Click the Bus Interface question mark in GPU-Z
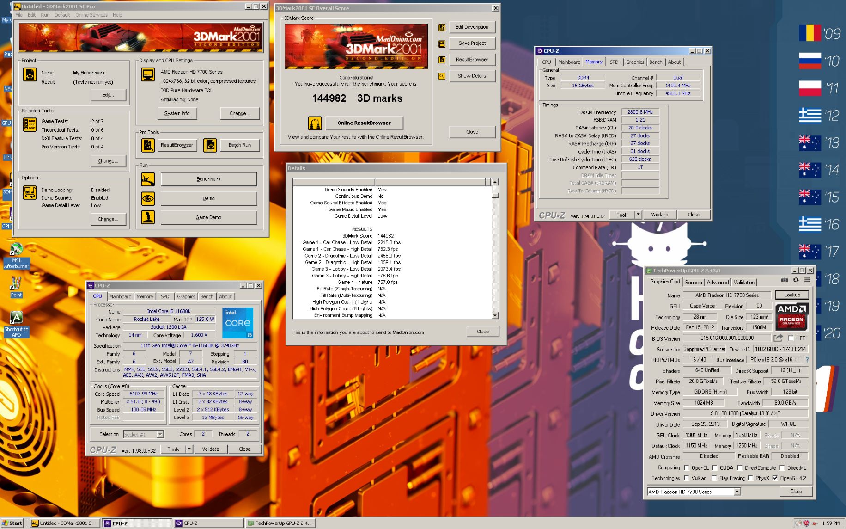The width and height of the screenshot is (846, 529). pos(807,360)
